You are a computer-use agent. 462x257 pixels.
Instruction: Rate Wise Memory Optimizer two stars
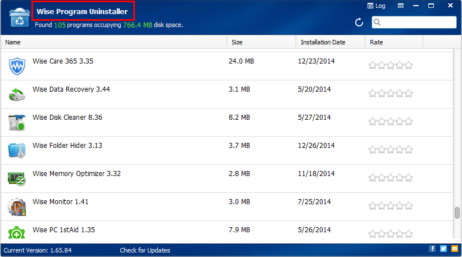[381, 178]
